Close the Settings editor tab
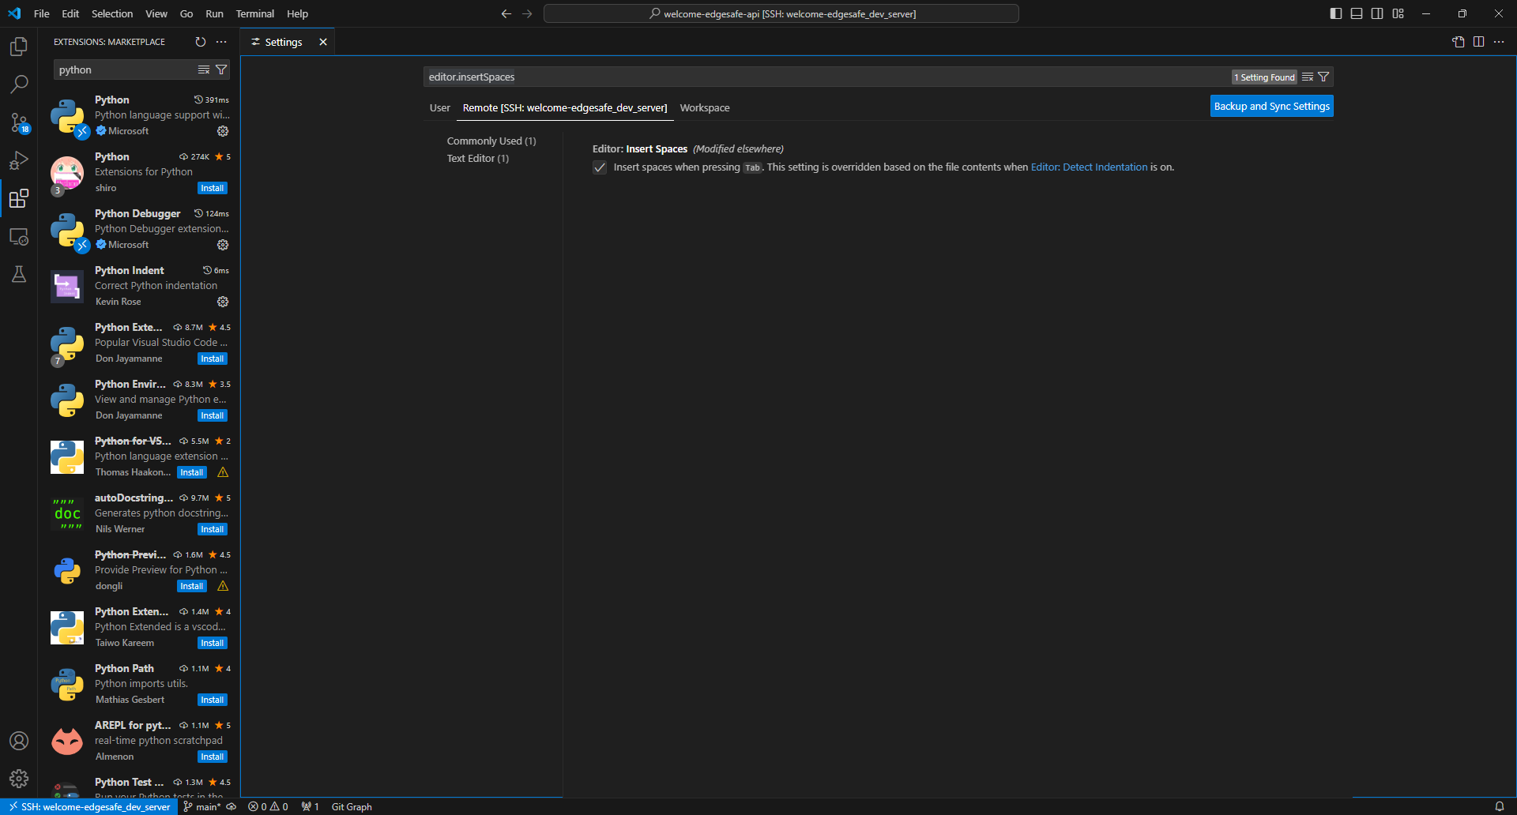1517x815 pixels. (x=323, y=42)
